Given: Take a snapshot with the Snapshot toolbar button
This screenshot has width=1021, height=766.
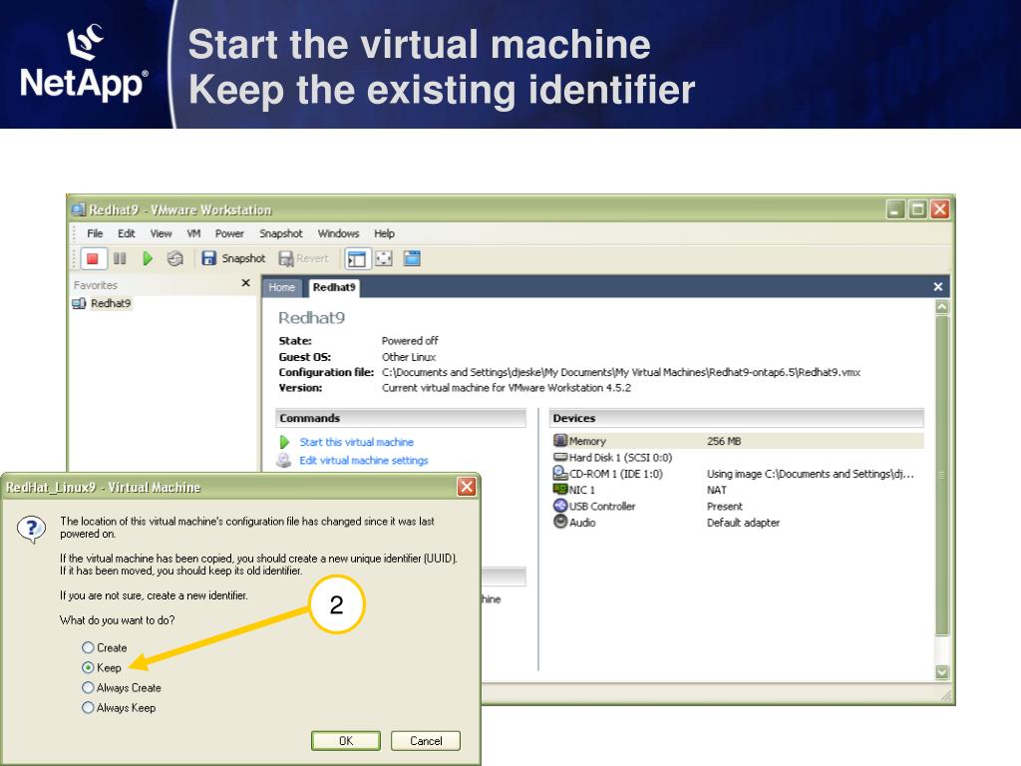Looking at the screenshot, I should coord(233,258).
